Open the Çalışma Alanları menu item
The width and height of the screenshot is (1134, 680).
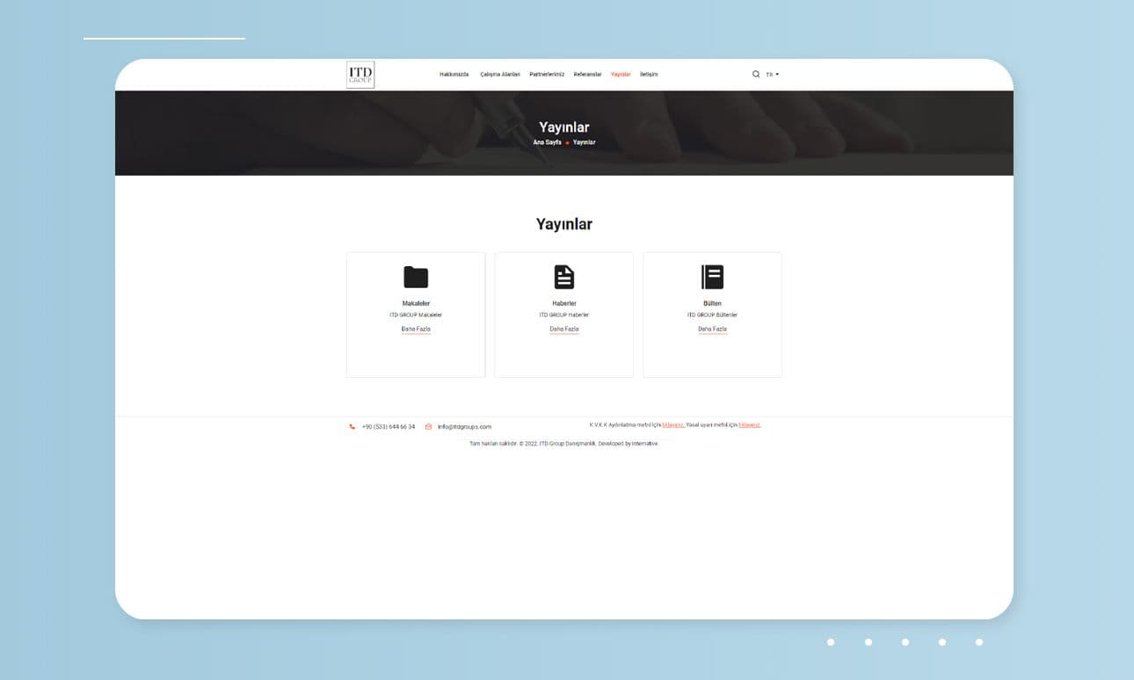[500, 75]
